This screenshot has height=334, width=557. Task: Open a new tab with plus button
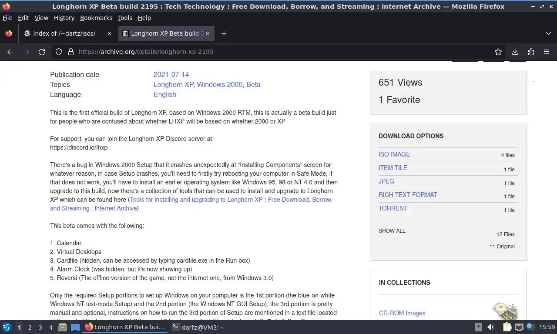tap(224, 33)
